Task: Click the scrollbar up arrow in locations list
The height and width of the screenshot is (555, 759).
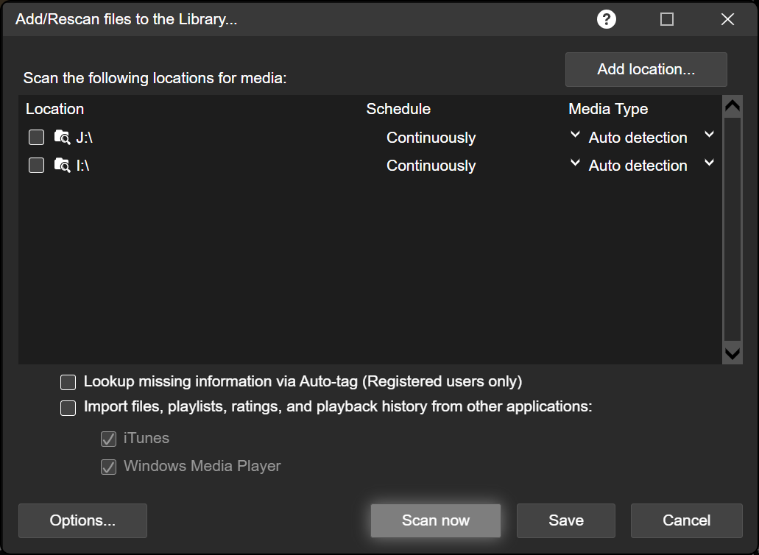Action: pos(732,107)
